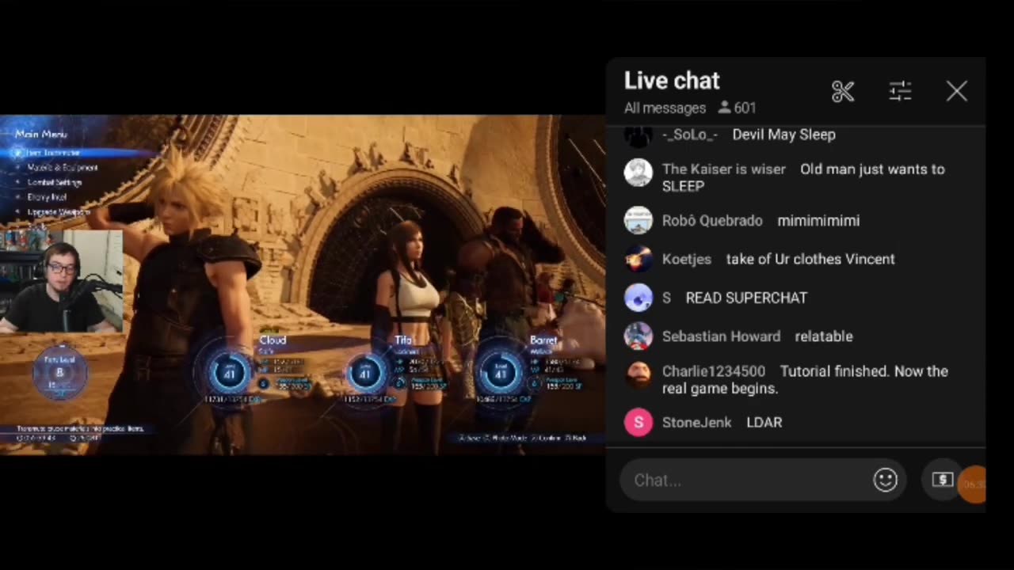Open user S avatar beside READ SUPERCHAT
Image resolution: width=1014 pixels, height=570 pixels.
(638, 298)
